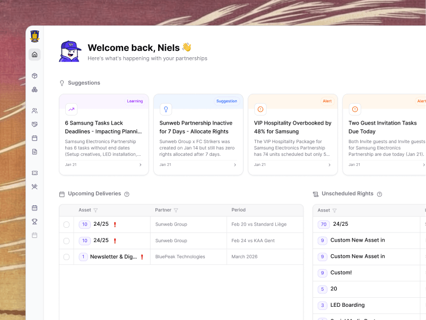Click the document icon in the sidebar

pos(34,152)
